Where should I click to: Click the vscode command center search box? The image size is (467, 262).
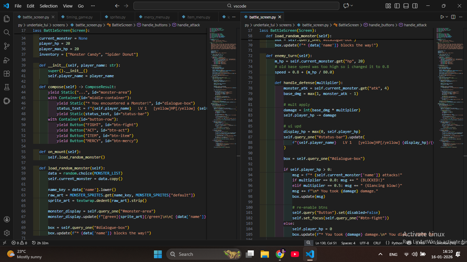point(236,6)
